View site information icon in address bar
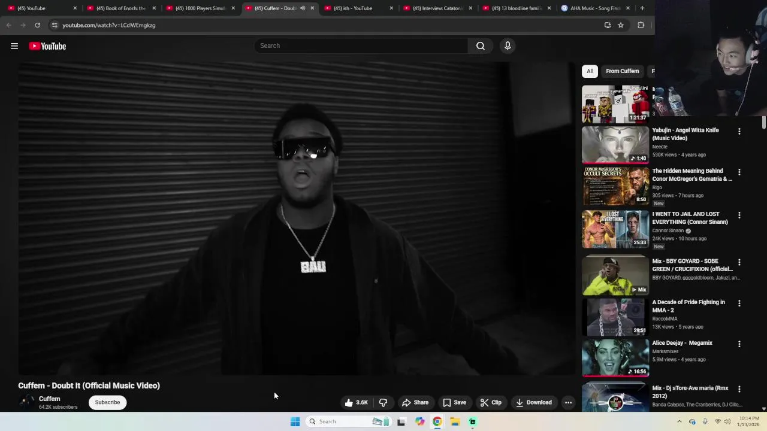Viewport: 767px width, 431px height. (x=55, y=25)
